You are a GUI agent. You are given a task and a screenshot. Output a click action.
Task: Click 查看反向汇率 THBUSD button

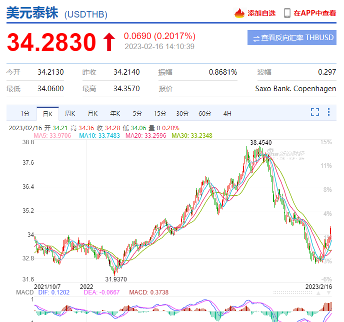point(292,38)
